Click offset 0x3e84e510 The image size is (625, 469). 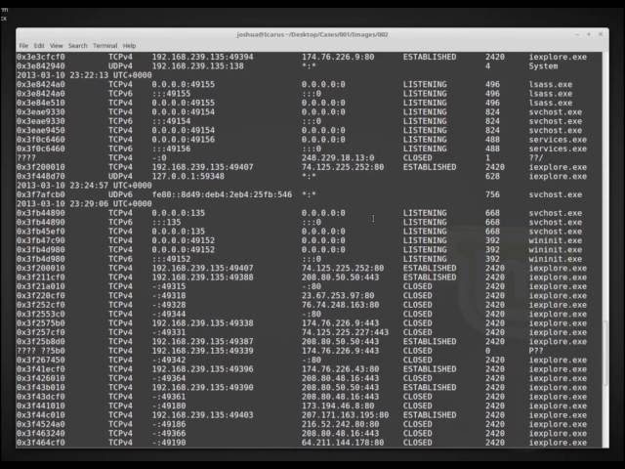tap(41, 103)
